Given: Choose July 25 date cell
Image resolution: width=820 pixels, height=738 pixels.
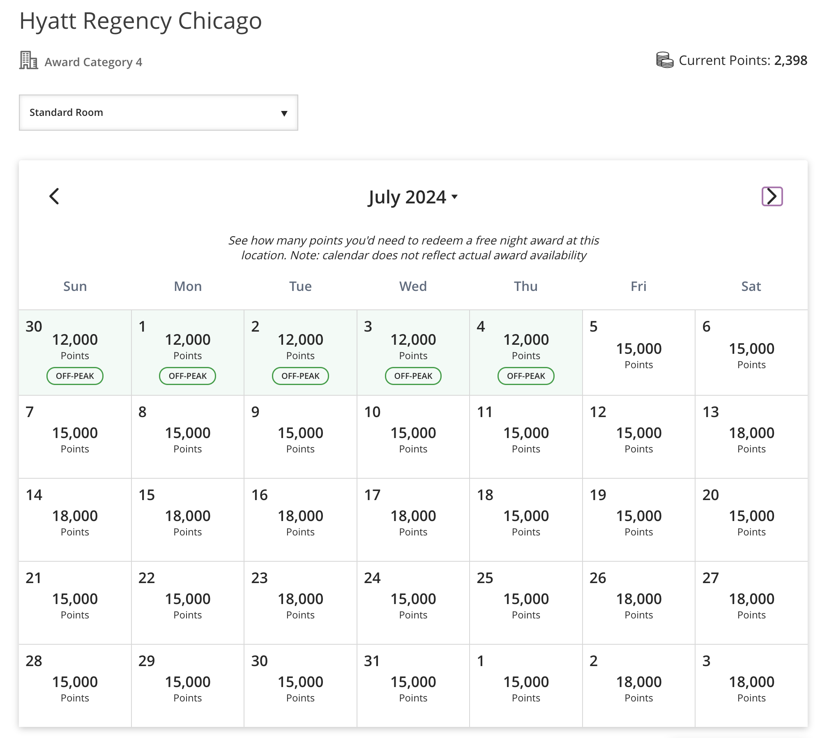Looking at the screenshot, I should click(526, 603).
